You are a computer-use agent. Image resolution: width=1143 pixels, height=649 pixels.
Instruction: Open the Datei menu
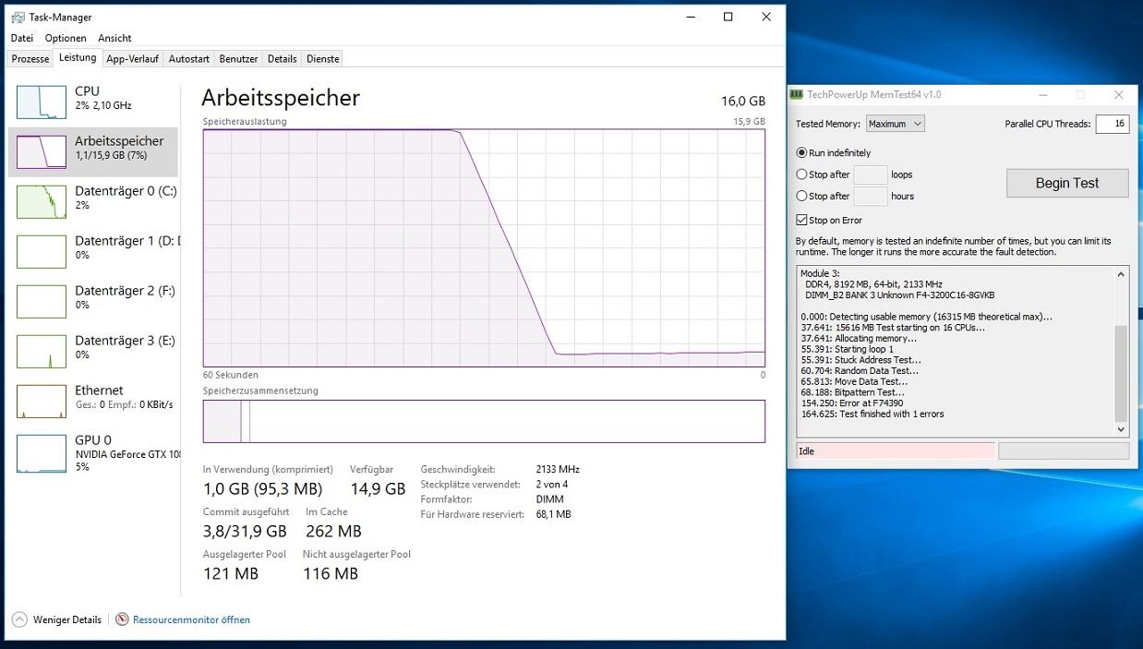tap(22, 38)
